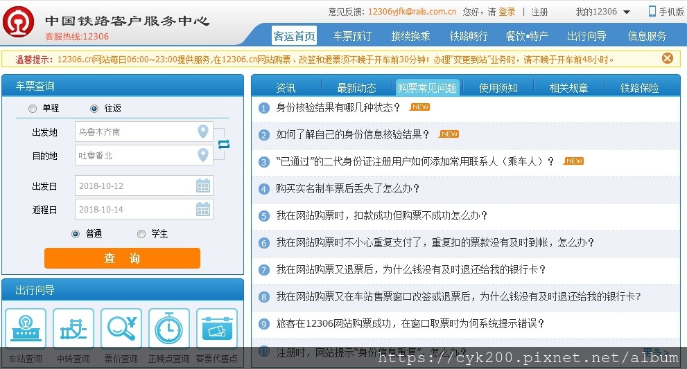Open 客运首页 nav tab
The width and height of the screenshot is (687, 369).
[x=294, y=36]
